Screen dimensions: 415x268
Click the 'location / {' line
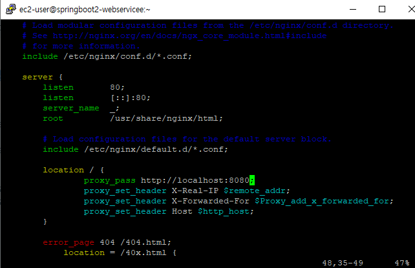(x=74, y=170)
